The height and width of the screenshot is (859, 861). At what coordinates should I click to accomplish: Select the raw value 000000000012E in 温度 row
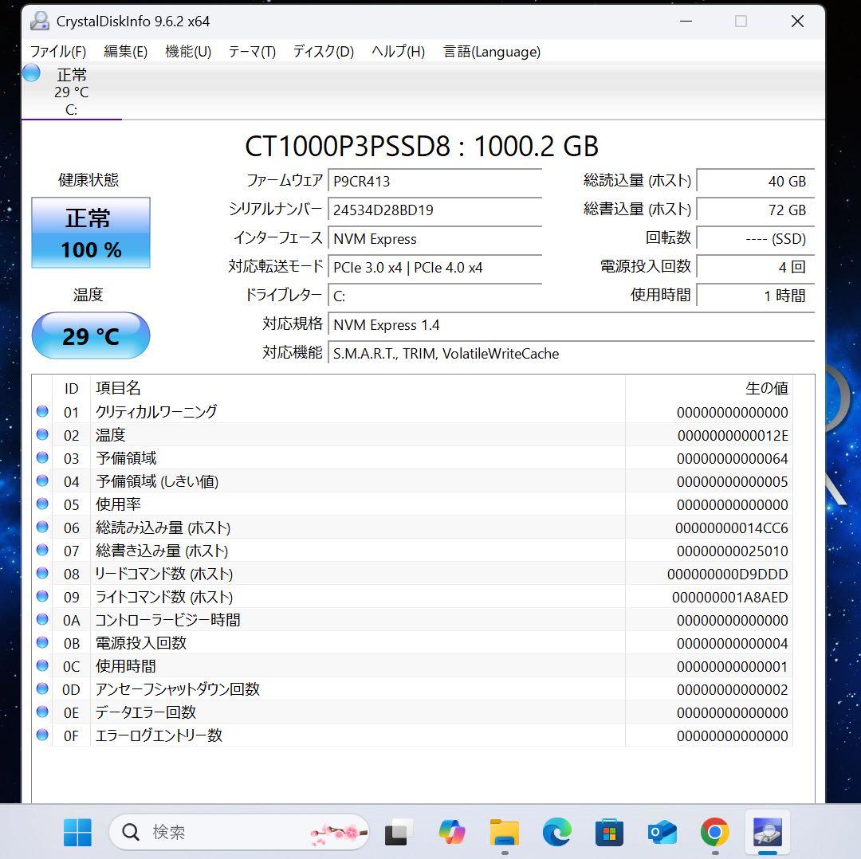[733, 436]
